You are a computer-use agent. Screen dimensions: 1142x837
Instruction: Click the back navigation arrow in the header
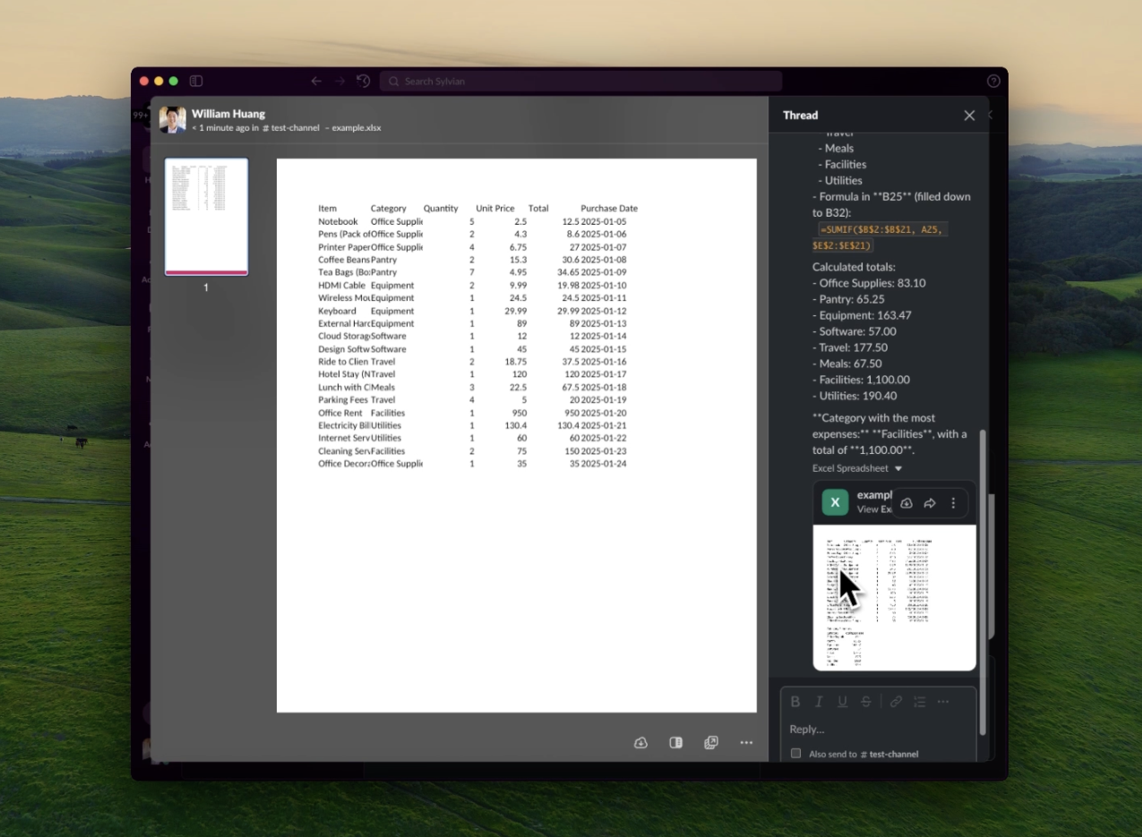(x=316, y=81)
